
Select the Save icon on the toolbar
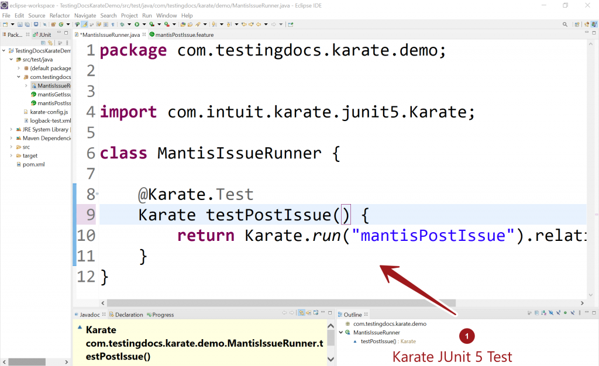tap(19, 25)
